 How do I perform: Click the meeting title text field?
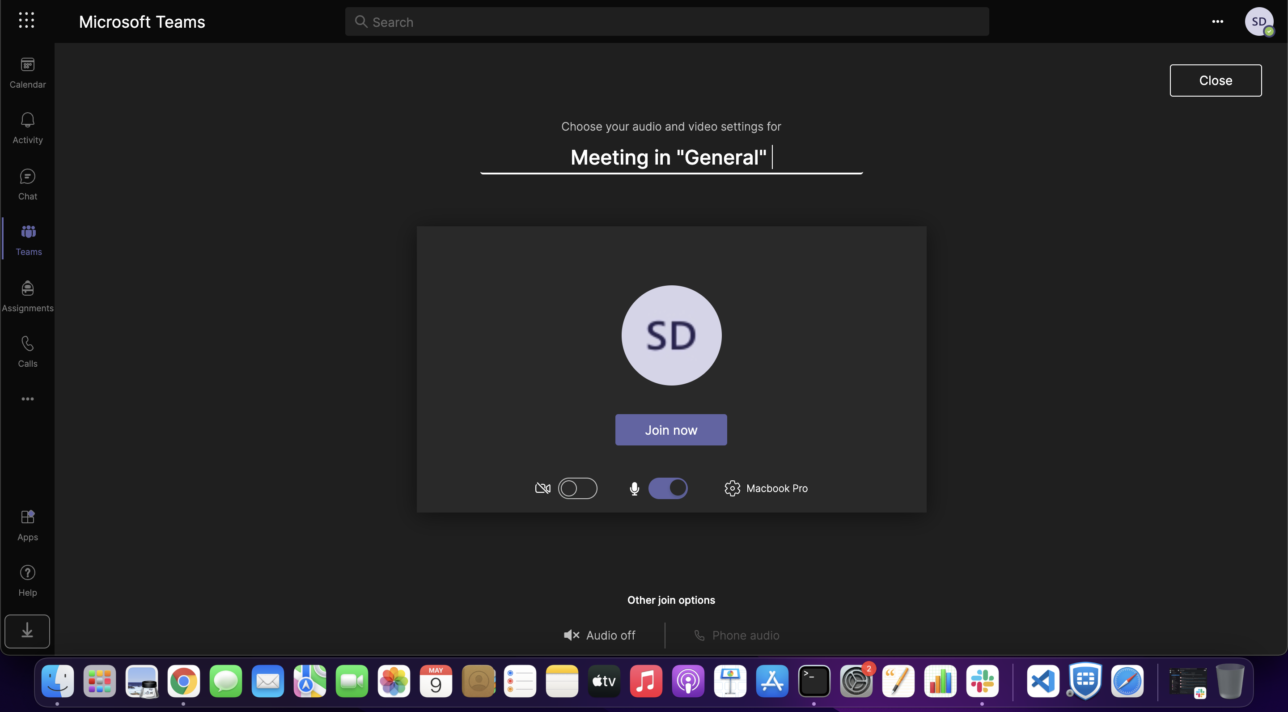[671, 157]
